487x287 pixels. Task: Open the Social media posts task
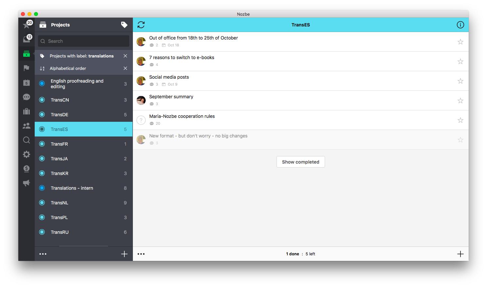point(301,81)
